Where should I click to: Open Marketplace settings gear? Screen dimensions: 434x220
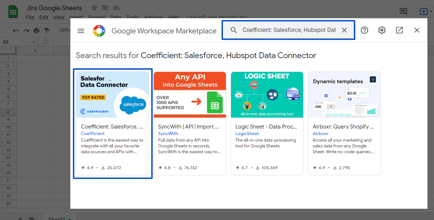382,30
